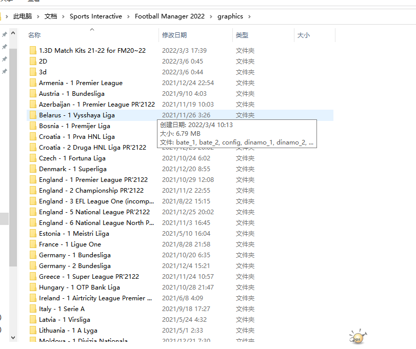
Task: Click the folder icon for Italy - 1 Serie A
Action: 33,309
